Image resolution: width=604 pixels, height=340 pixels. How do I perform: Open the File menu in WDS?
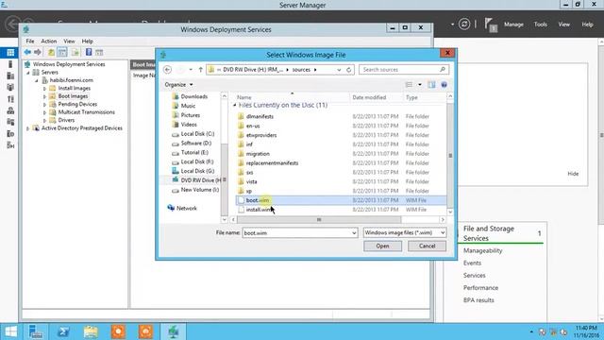point(30,41)
